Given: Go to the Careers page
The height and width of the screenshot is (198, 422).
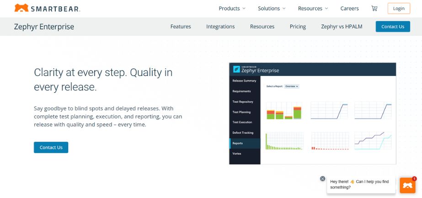Looking at the screenshot, I should tap(349, 8).
